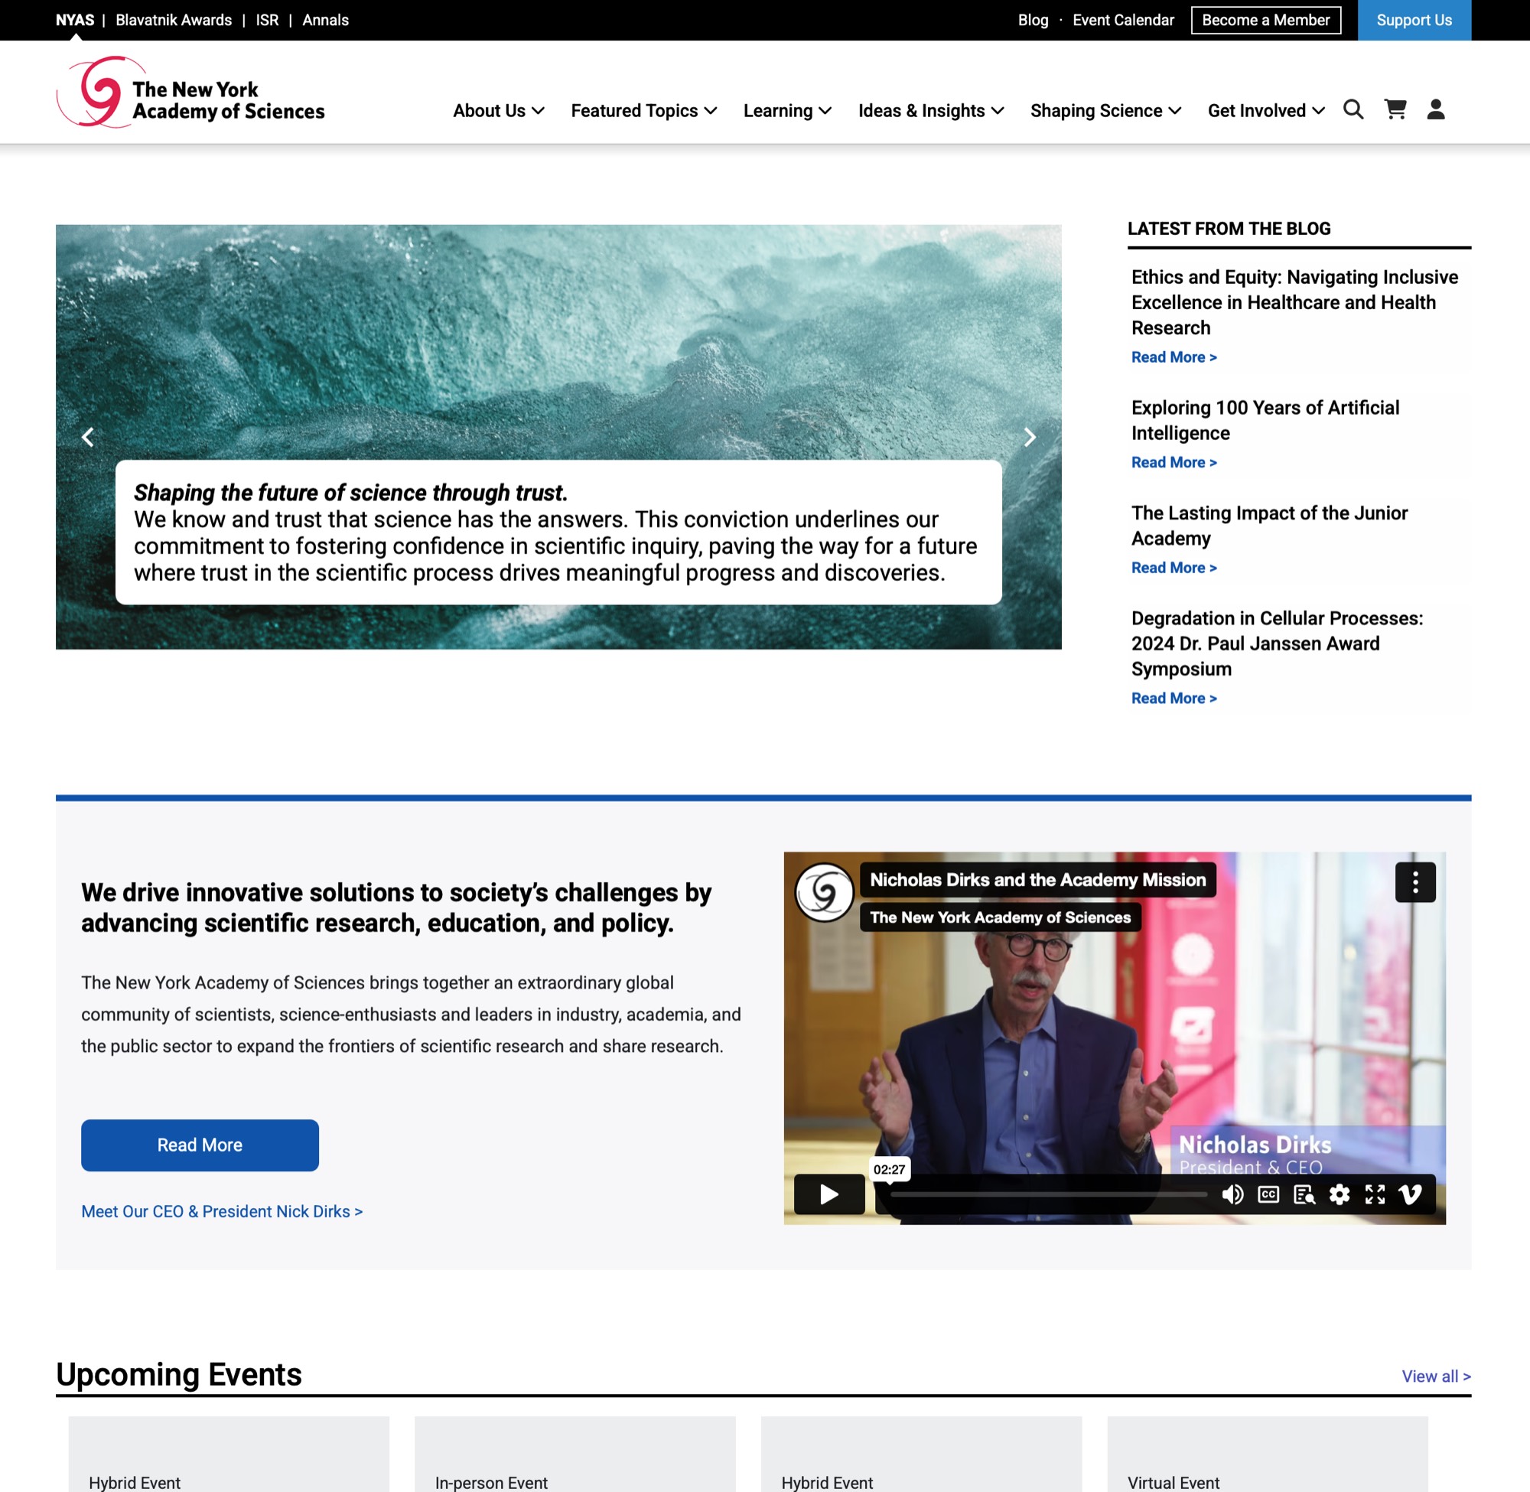Image resolution: width=1530 pixels, height=1492 pixels.
Task: Open the site search icon
Action: point(1353,109)
